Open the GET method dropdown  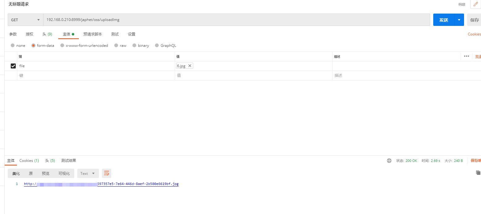[x=26, y=20]
